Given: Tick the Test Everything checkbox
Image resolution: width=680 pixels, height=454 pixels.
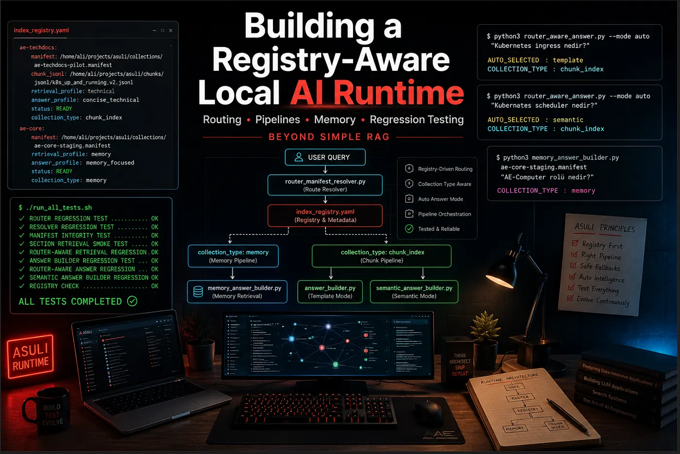Looking at the screenshot, I should tap(571, 287).
